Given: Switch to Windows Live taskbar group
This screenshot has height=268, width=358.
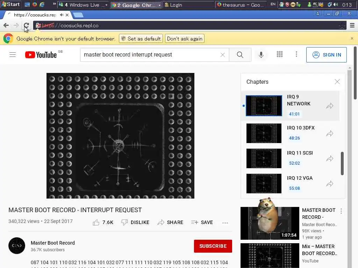Looking at the screenshot, I should coord(83,5).
